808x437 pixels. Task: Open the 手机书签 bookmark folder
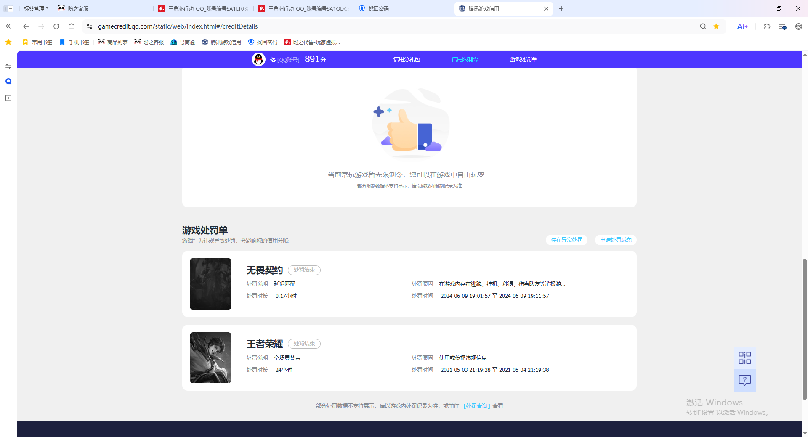(x=74, y=42)
